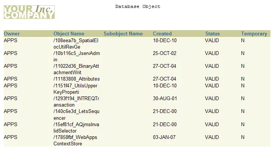Click VALID status in JservAdmin row
This screenshot has width=272, height=148.
[x=212, y=53]
